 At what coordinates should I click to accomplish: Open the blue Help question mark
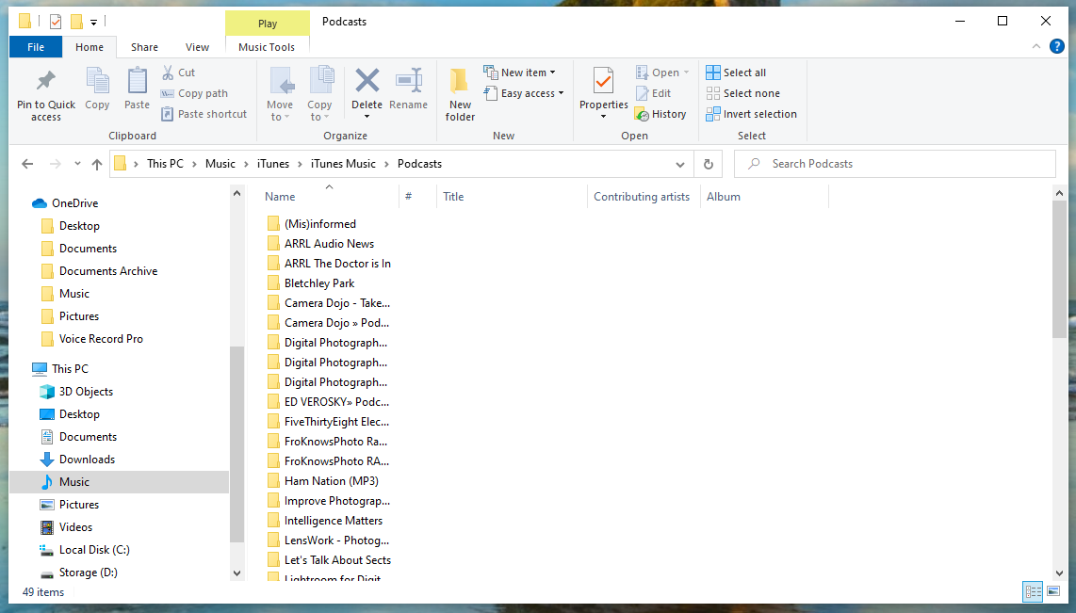pos(1057,47)
